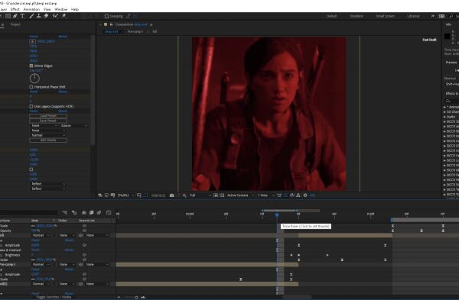Open the Full resolution dropdown
This screenshot has width=459, height=300.
[x=200, y=195]
